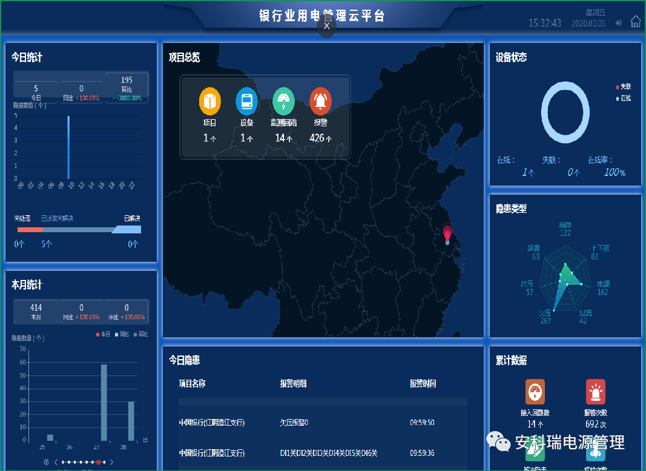
Task: Select the 项目 (Project) icon on the map overlay
Action: point(209,102)
